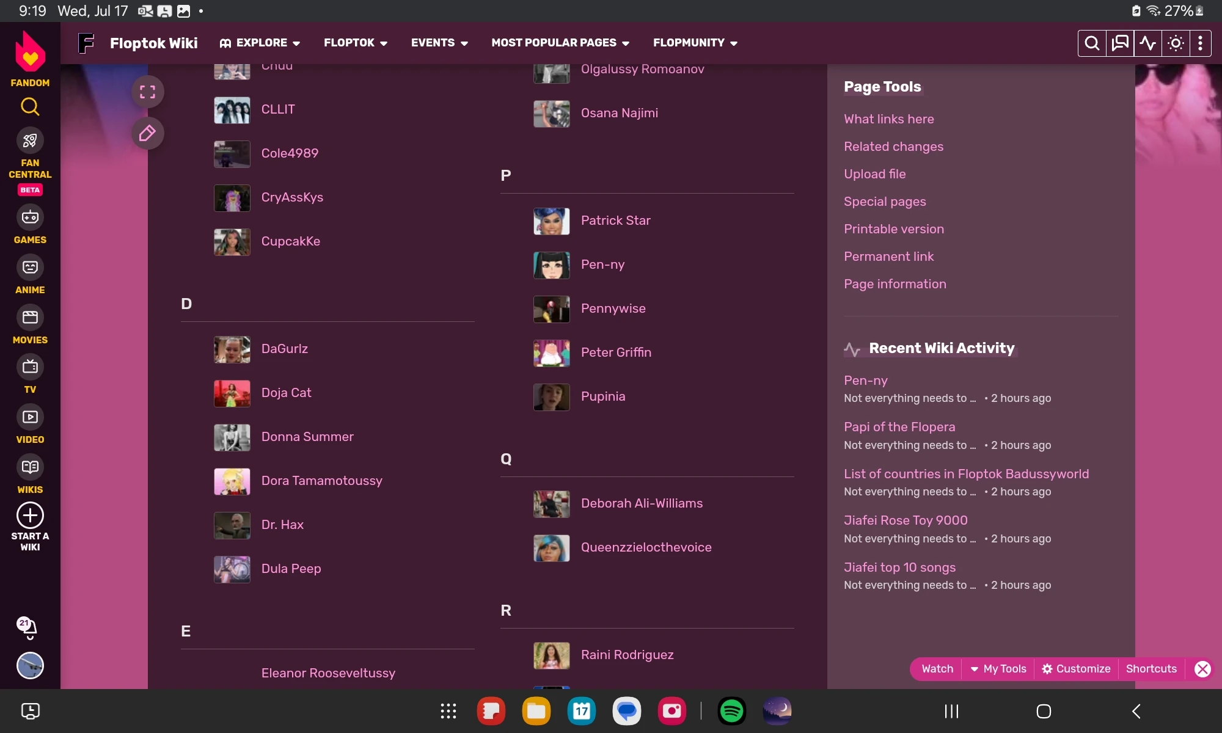The height and width of the screenshot is (733, 1222).
Task: Open the Games controller icon
Action: [30, 217]
